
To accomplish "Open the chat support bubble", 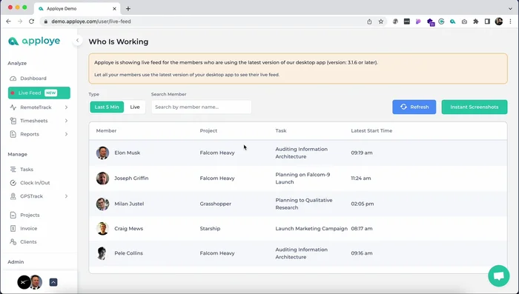I will pyautogui.click(x=498, y=275).
